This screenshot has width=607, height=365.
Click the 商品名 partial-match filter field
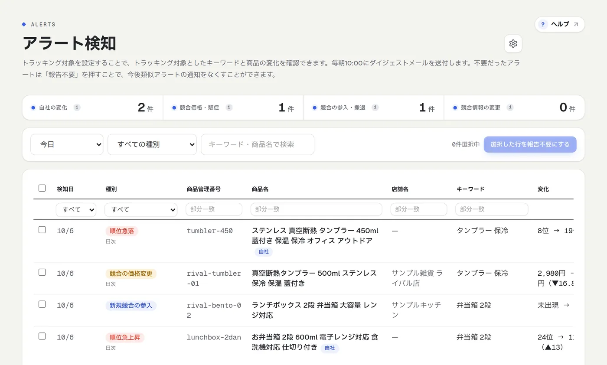(x=317, y=209)
